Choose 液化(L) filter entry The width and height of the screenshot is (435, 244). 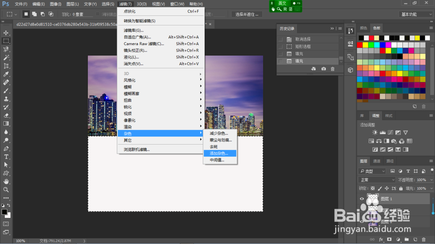[x=161, y=57]
